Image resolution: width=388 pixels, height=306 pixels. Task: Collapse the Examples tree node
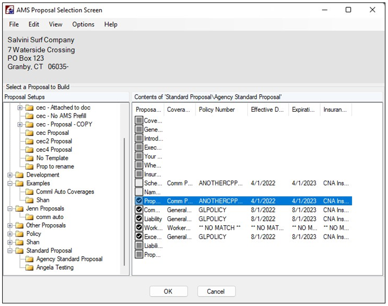point(10,183)
